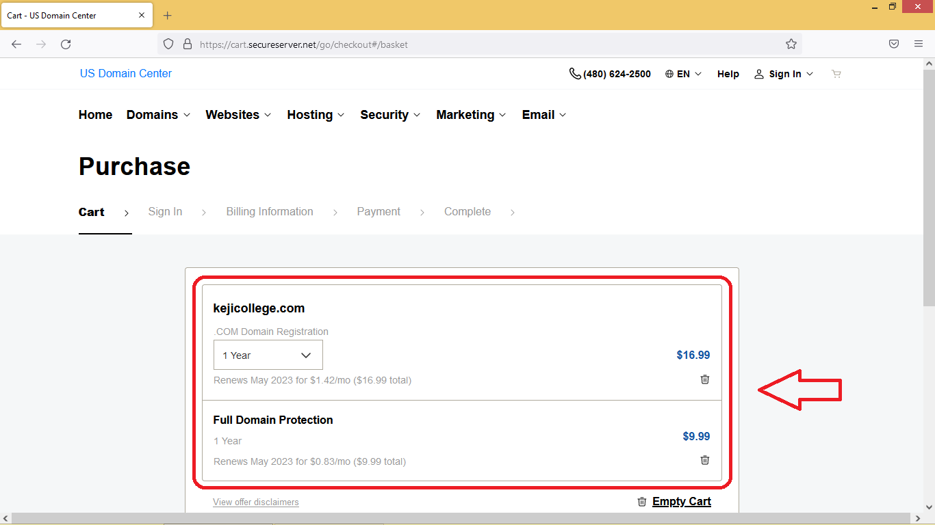
Task: Expand the Marketing menu
Action: (471, 115)
